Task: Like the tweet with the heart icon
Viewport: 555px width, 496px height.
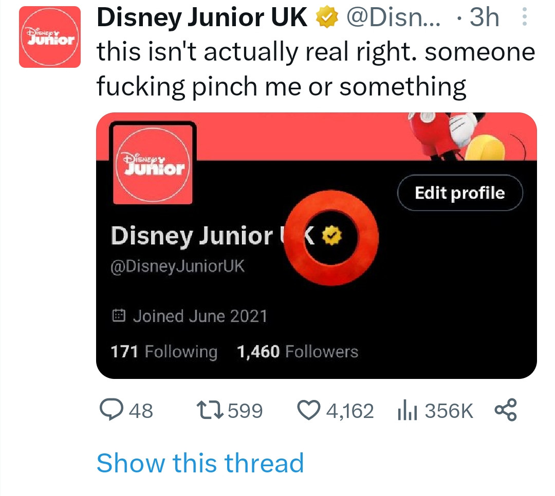Action: point(310,410)
